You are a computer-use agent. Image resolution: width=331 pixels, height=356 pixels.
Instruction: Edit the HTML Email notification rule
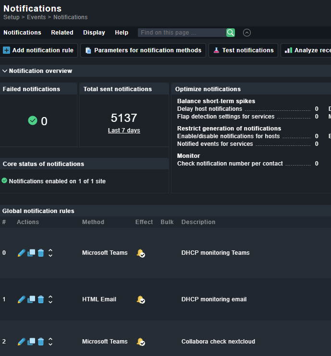coord(21,299)
